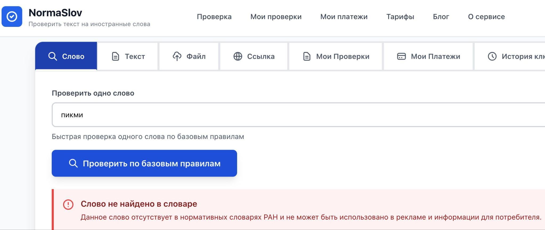Open Мои платежи from the header navigation

point(344,16)
